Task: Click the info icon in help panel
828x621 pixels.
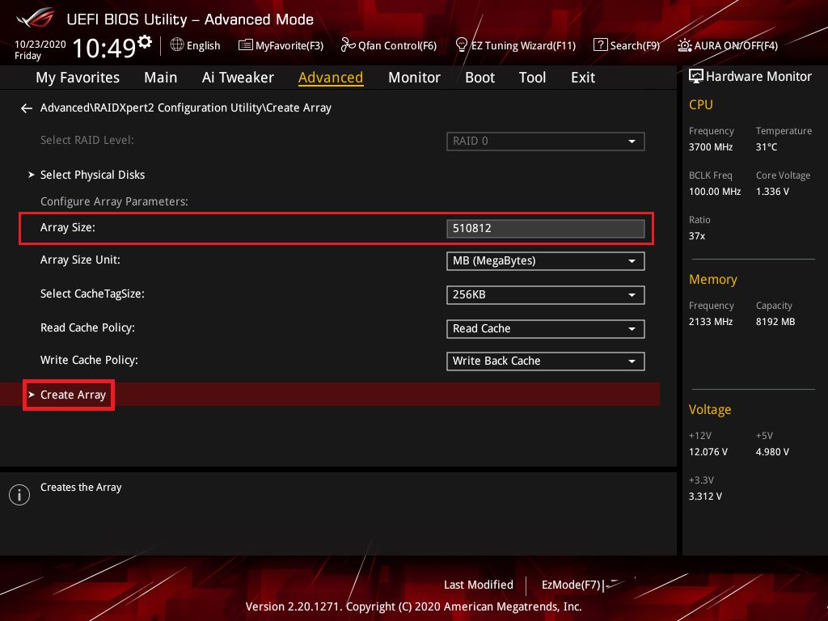Action: click(x=19, y=495)
